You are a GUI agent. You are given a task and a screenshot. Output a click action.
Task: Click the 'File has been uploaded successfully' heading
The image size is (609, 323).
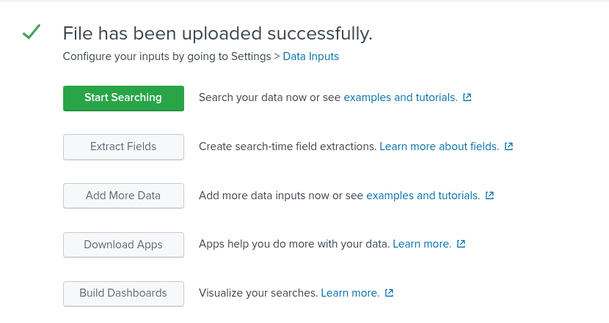tap(218, 33)
